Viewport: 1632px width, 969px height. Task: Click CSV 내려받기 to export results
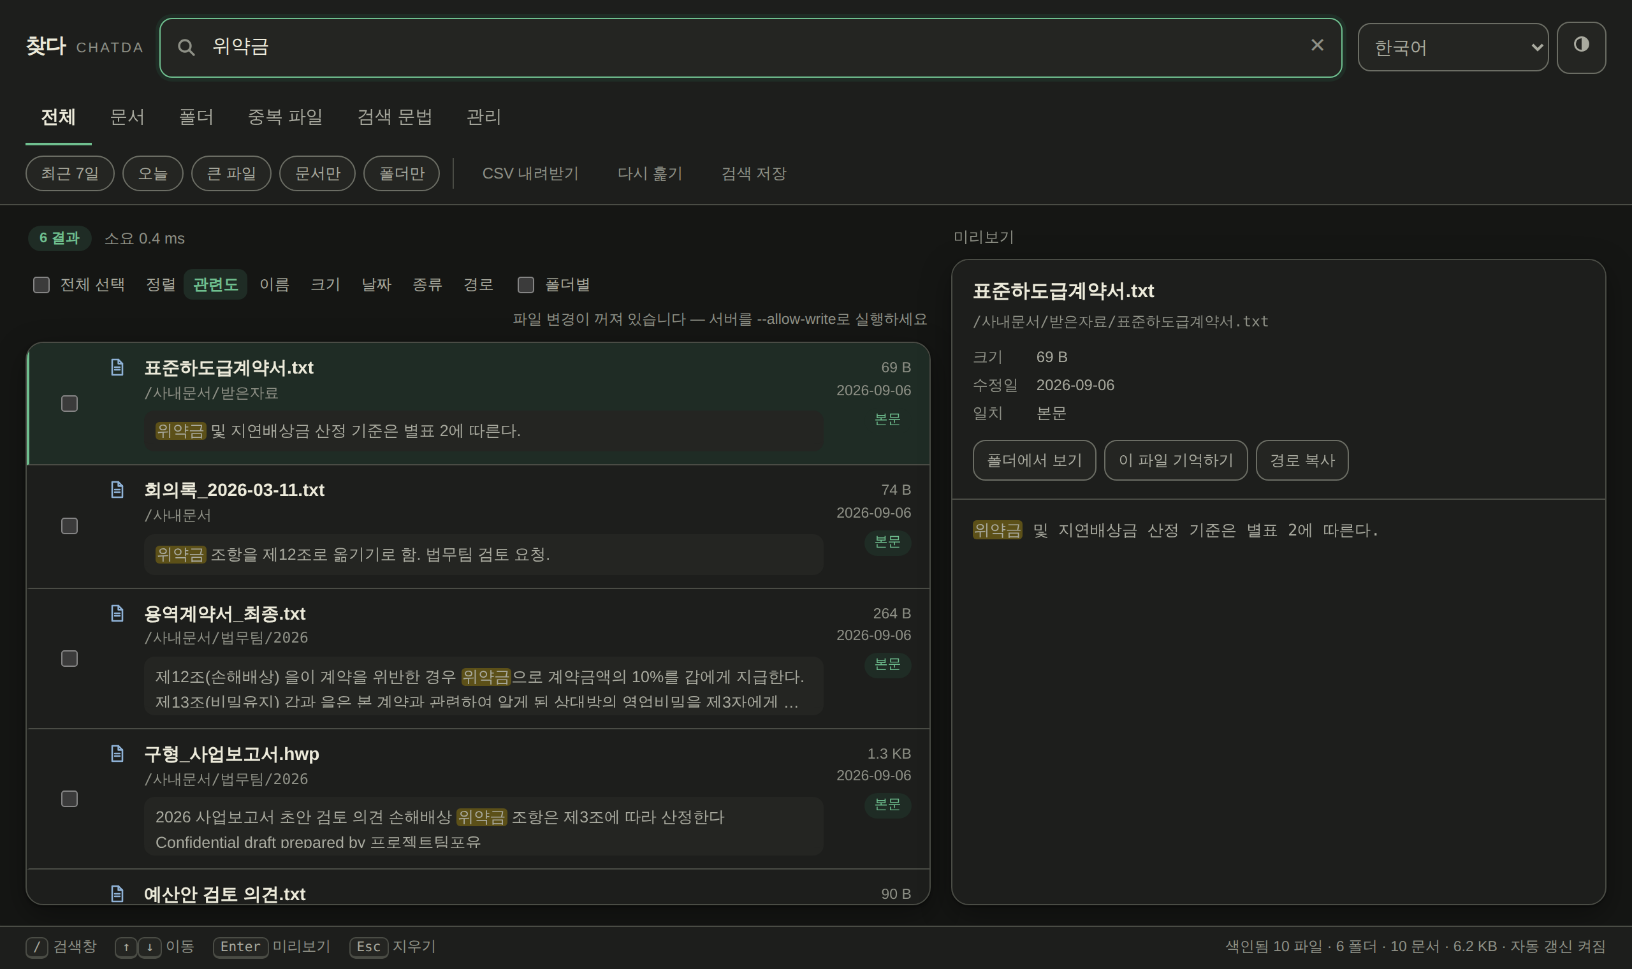coord(530,173)
